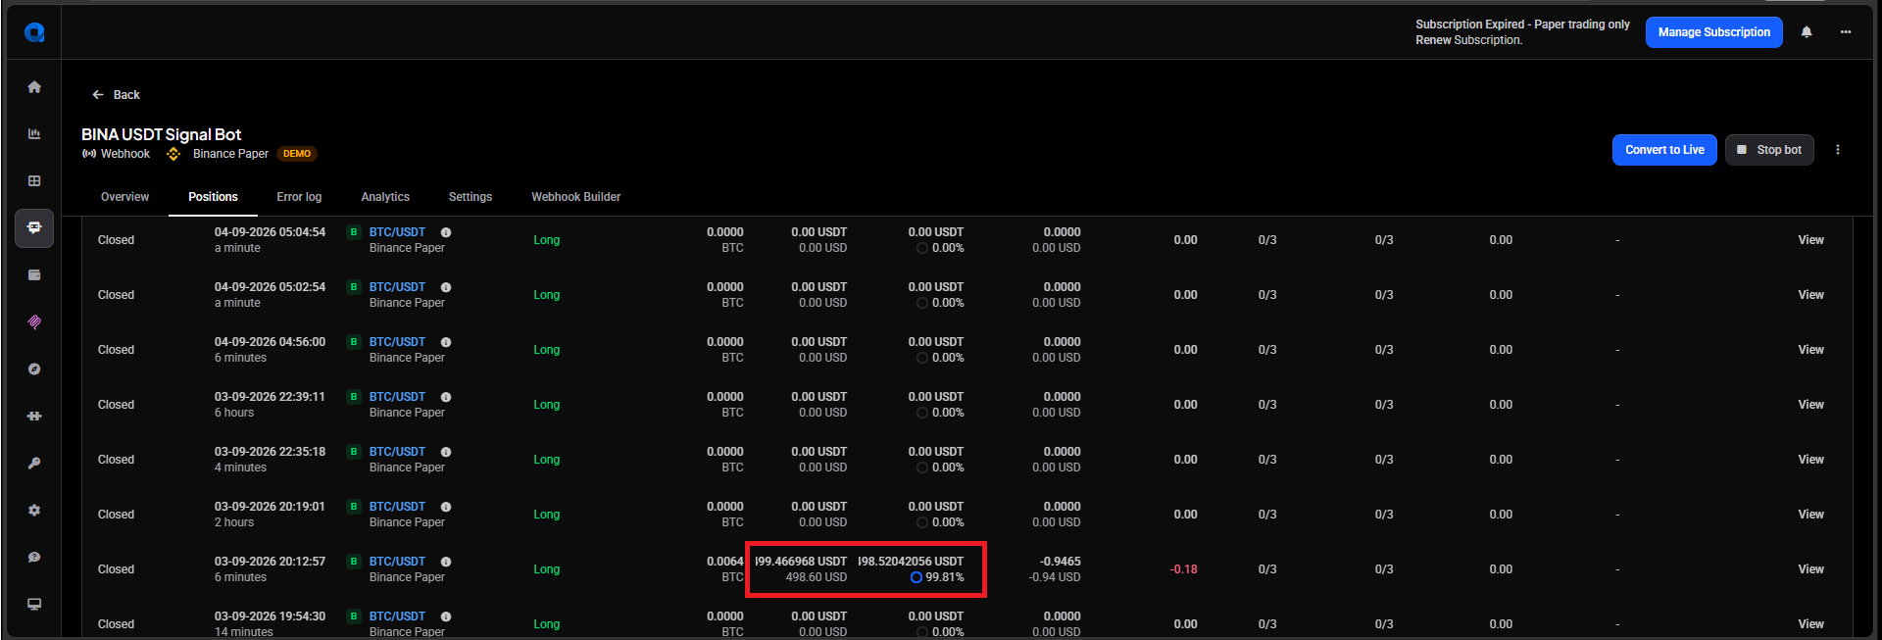Open the settings gear in sidebar
This screenshot has width=1882, height=640.
coord(34,511)
